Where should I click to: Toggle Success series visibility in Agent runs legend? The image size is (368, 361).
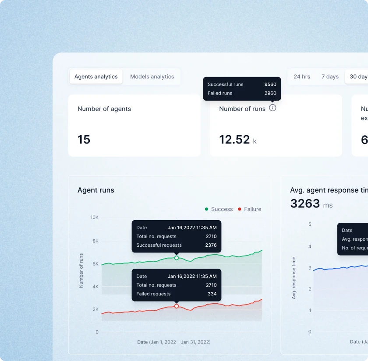(219, 209)
